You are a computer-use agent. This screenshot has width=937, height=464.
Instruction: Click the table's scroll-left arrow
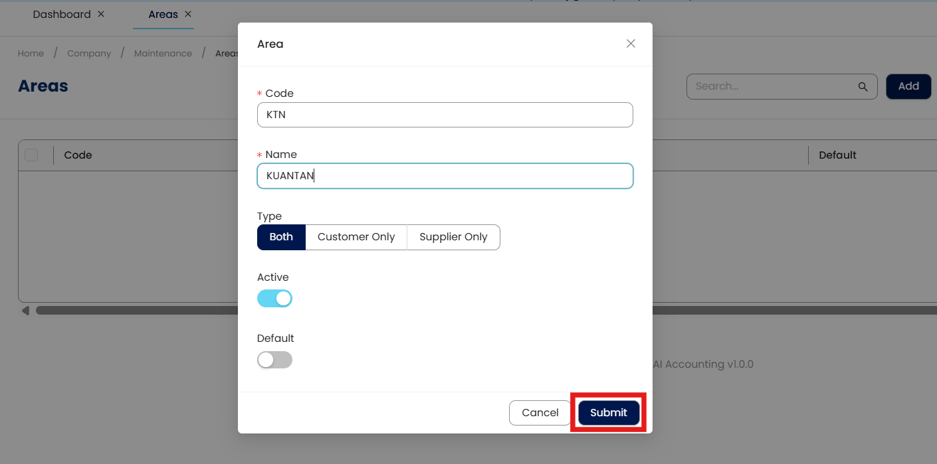pyautogui.click(x=25, y=310)
